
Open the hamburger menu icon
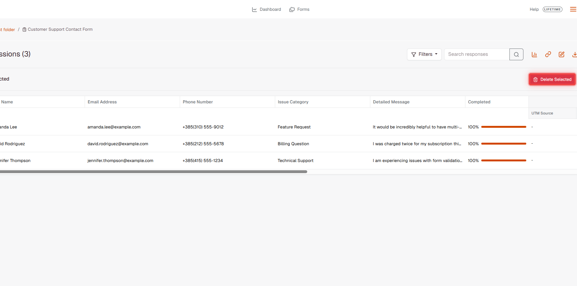573,10
